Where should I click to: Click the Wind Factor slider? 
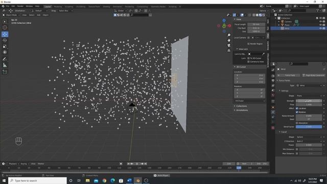[x=309, y=127]
